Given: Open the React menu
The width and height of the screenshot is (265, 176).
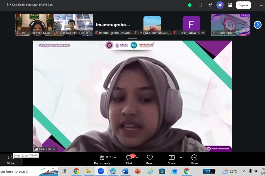Looking at the screenshot, I should 150,160.
